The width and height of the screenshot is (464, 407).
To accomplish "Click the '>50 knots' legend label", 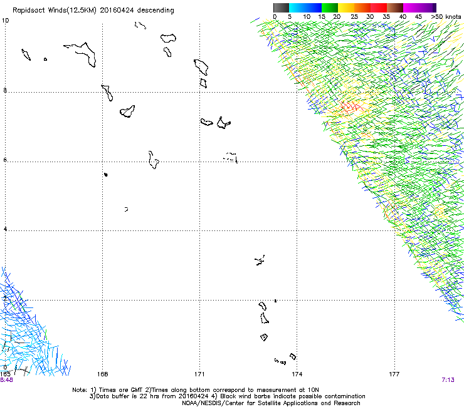I will (x=446, y=17).
